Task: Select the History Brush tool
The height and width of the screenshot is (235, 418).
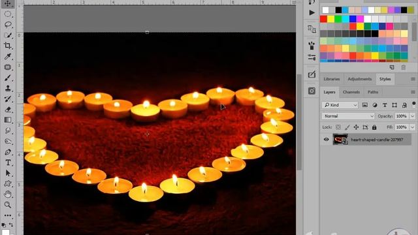Action: [7, 99]
